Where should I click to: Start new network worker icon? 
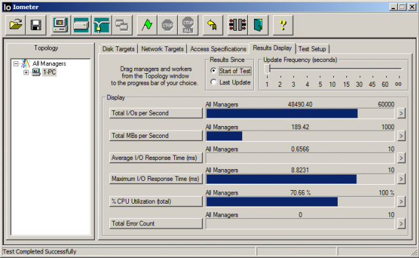(x=101, y=25)
